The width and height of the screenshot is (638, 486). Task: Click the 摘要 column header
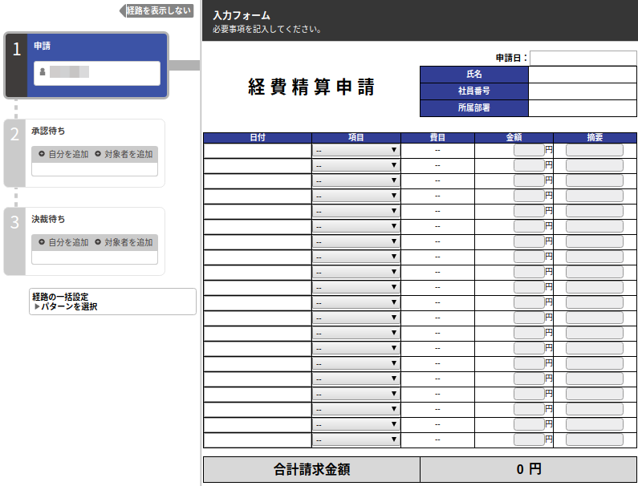pos(595,137)
